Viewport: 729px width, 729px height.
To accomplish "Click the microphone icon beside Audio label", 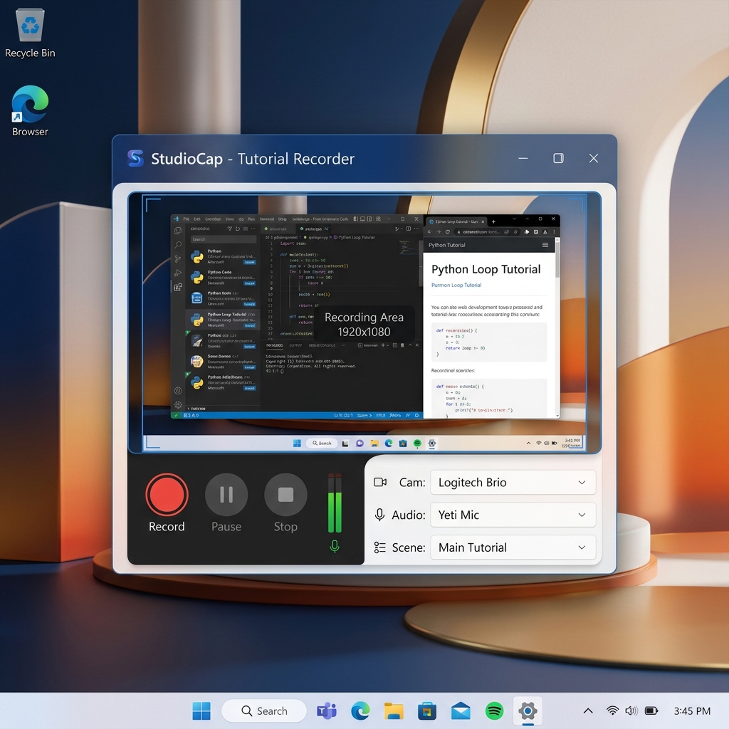I will 380,515.
